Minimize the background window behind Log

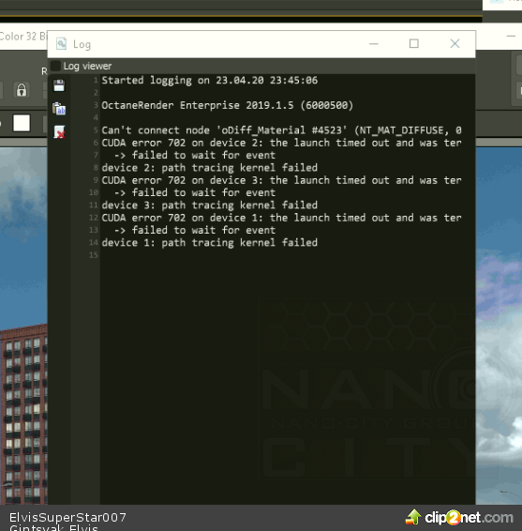coord(511,36)
